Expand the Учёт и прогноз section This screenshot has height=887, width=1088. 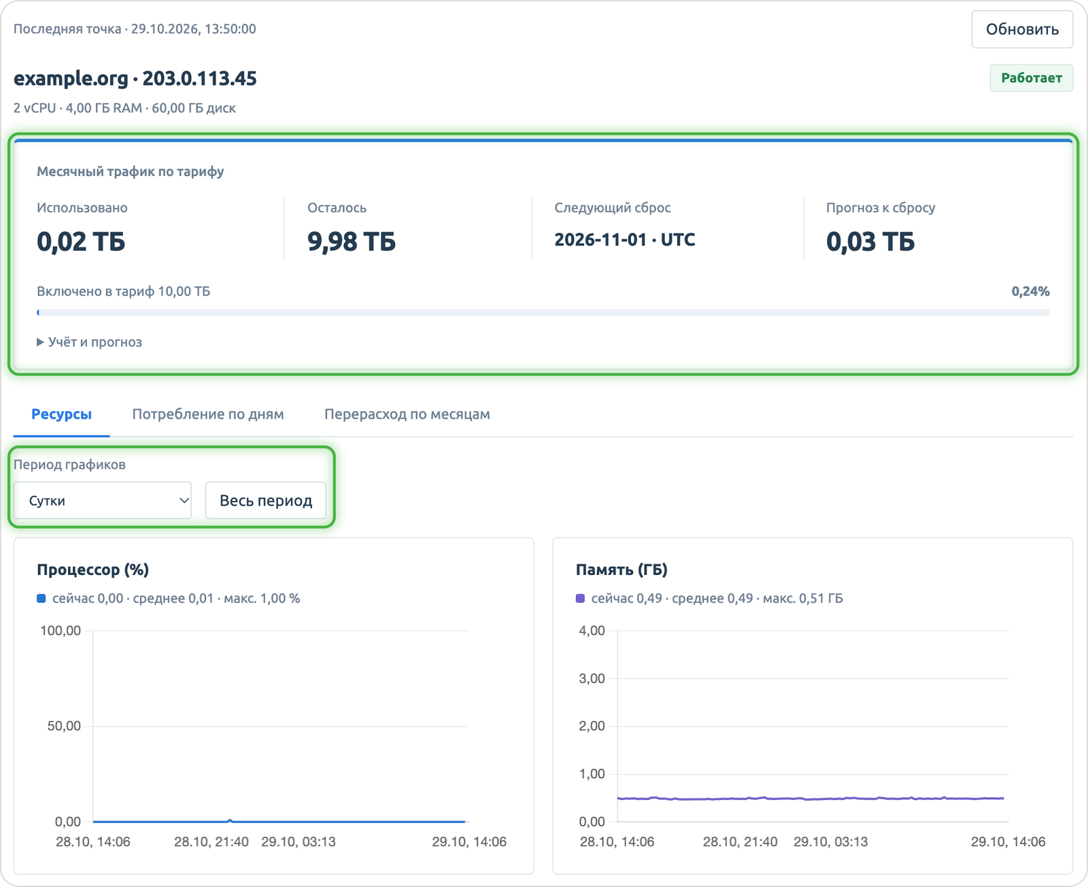[89, 342]
